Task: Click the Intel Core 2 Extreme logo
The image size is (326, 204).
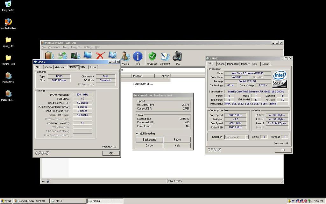Action: [x=280, y=79]
